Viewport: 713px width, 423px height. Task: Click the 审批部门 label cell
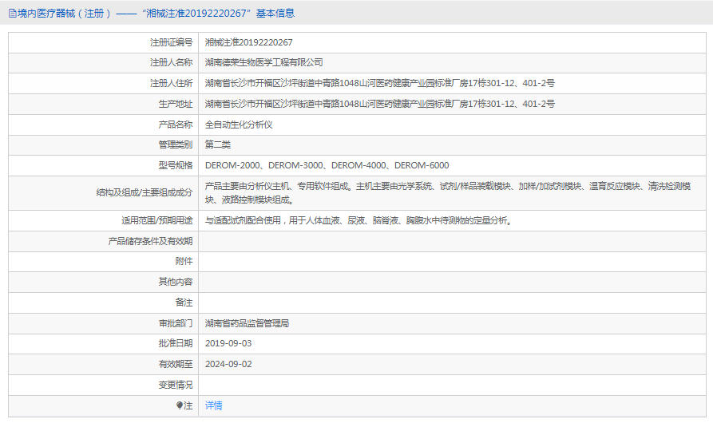click(x=103, y=323)
